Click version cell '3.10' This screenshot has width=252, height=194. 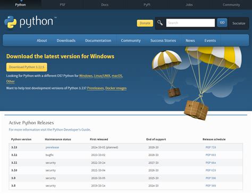click(14, 170)
